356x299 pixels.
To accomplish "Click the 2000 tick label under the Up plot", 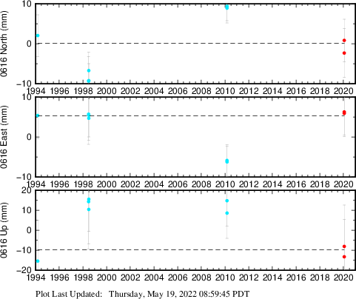I will 107,278.
